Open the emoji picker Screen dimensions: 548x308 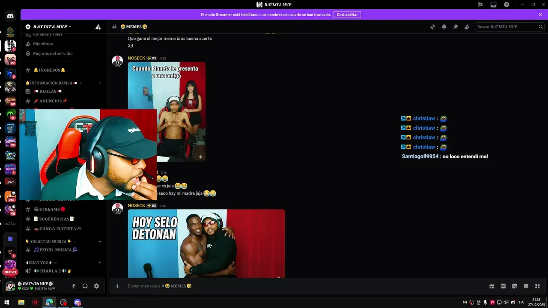(526, 286)
